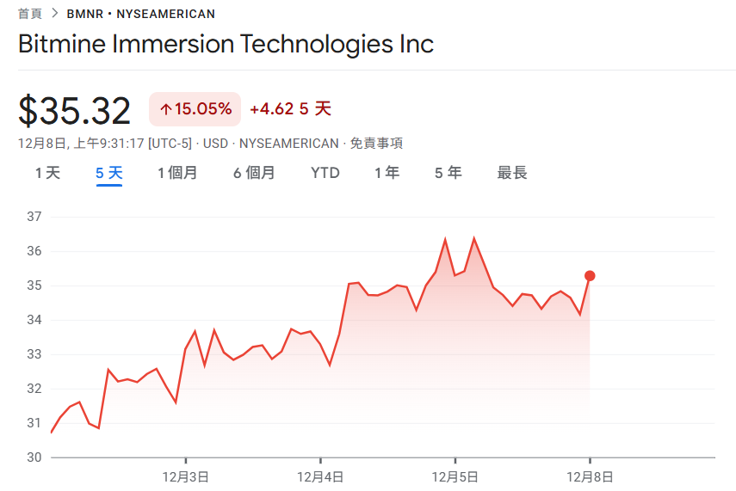
Task: Click the 12月3日 date axis label
Action: [185, 476]
